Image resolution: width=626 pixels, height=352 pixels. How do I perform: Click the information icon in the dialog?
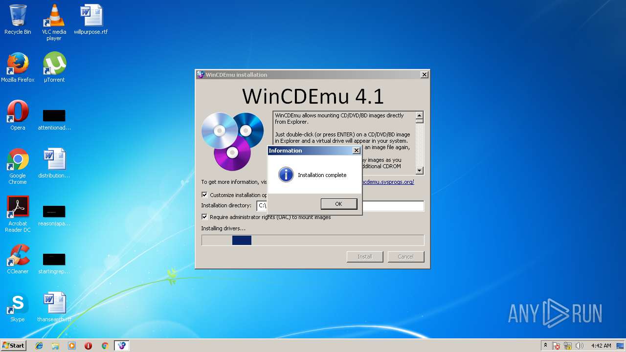tap(286, 175)
